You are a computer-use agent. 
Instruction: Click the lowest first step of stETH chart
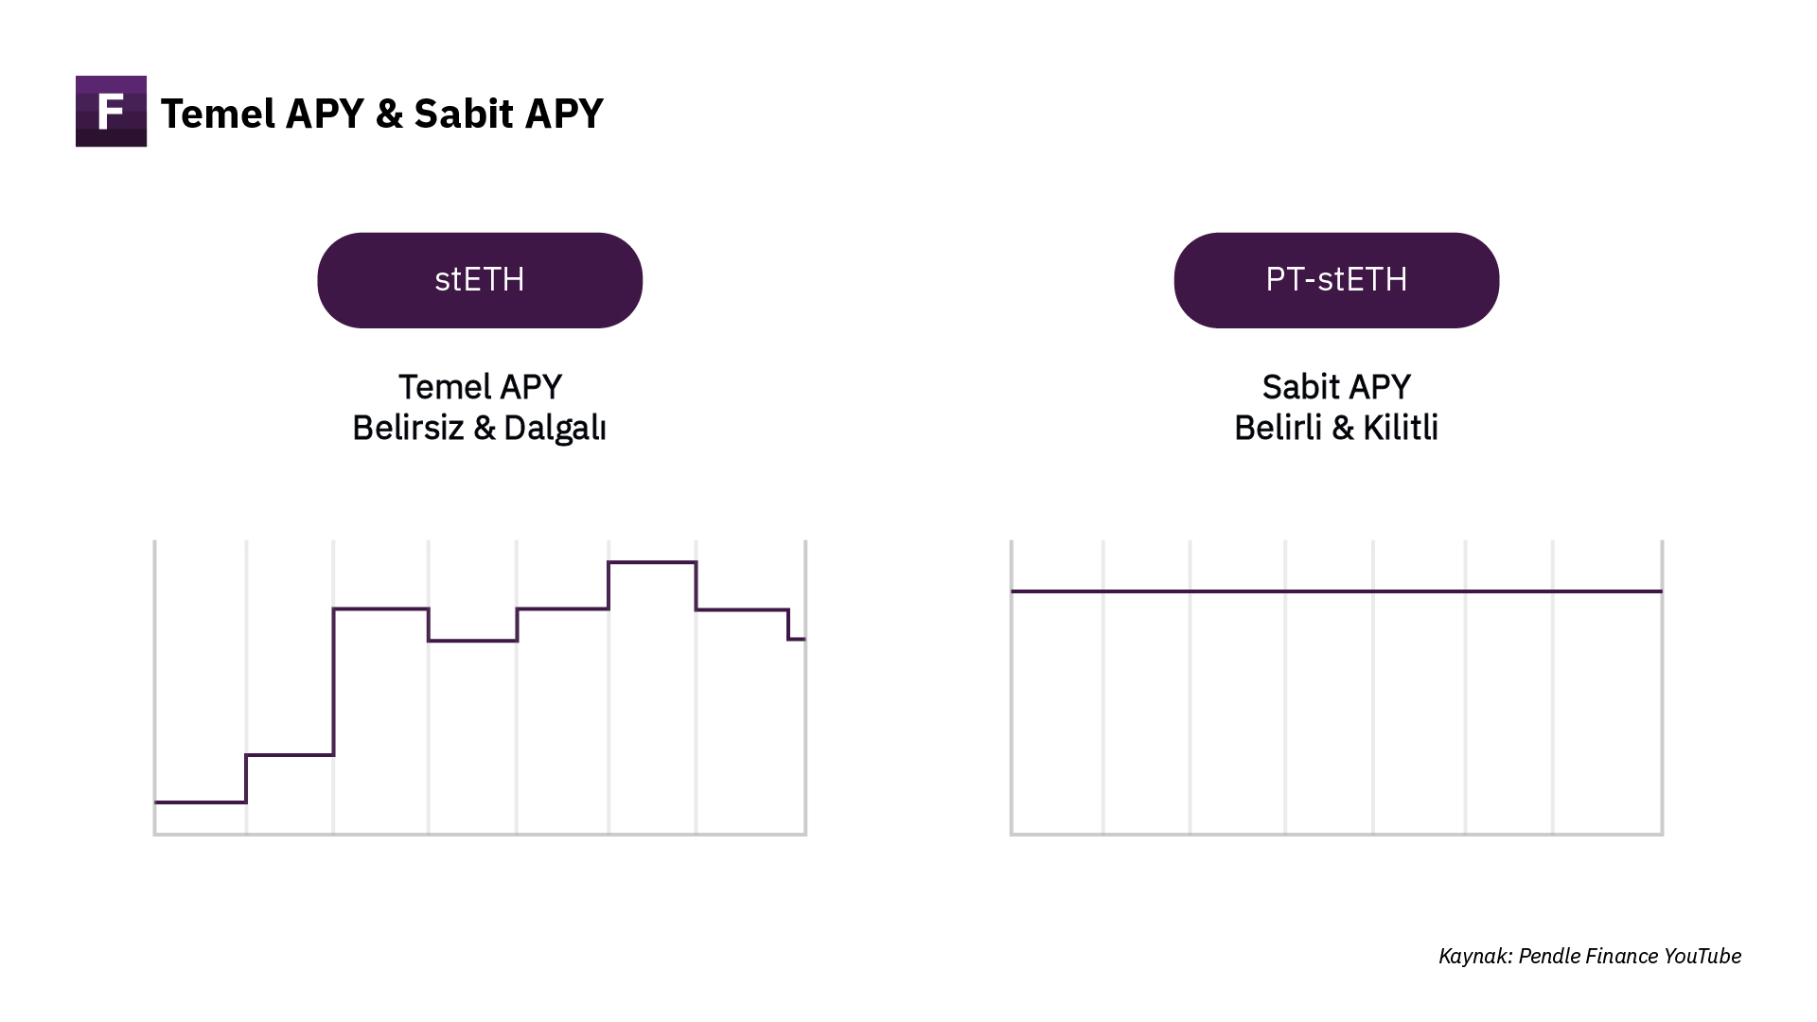(200, 802)
